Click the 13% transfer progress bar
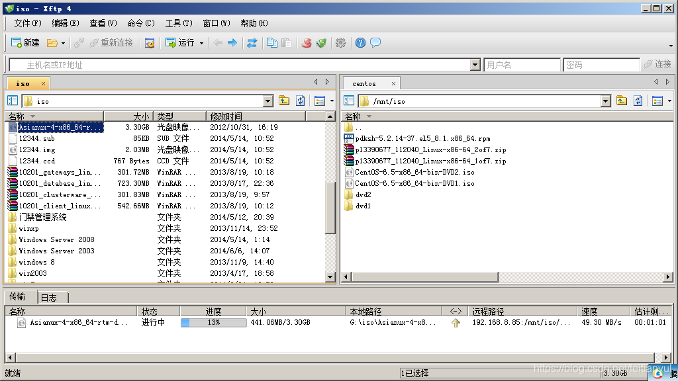The width and height of the screenshot is (678, 381). (x=214, y=323)
